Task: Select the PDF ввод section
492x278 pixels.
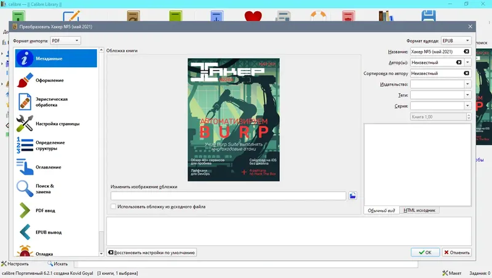Action: 56,210
